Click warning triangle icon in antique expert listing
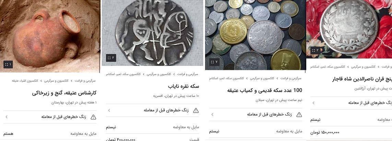This screenshot has height=141, width=392. (93, 117)
